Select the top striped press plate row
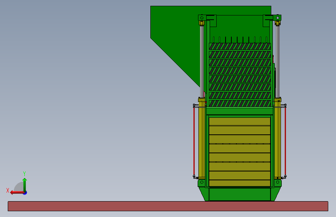 240,46
